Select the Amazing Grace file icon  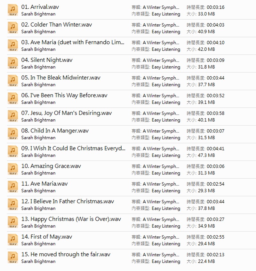[13, 169]
